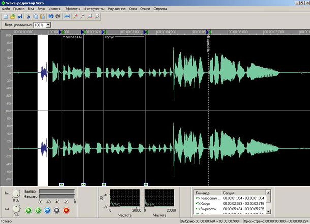The image size is (310, 224).
Task: Zoom to selection with the red-framed magnifier
Action: (x=90, y=16)
